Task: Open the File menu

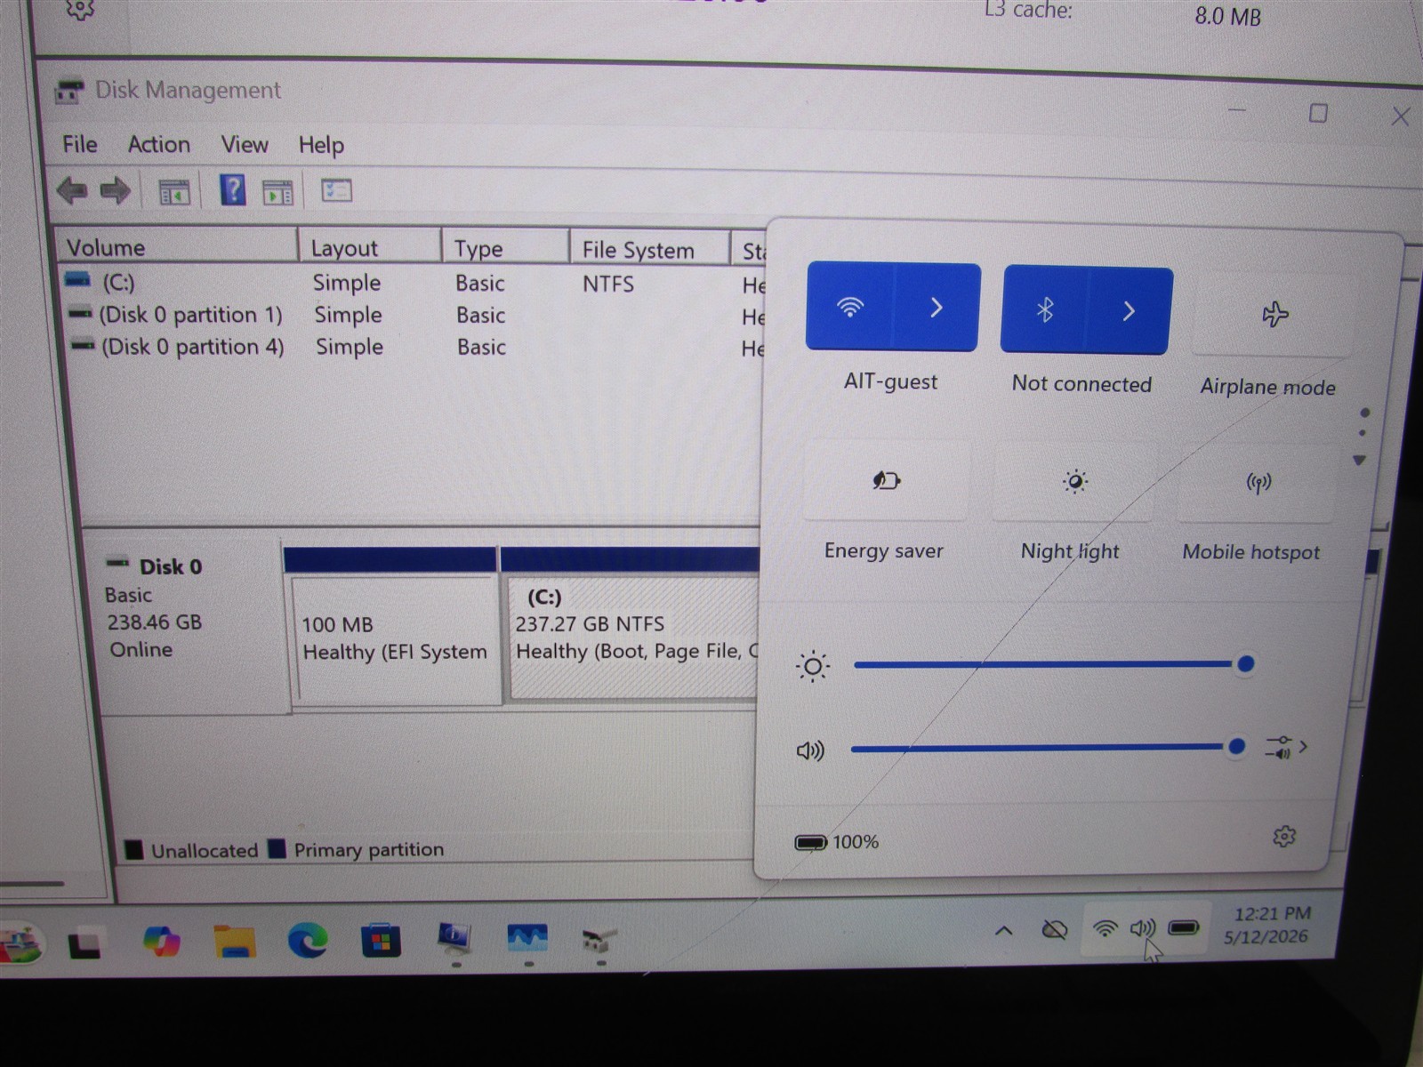Action: [x=79, y=144]
